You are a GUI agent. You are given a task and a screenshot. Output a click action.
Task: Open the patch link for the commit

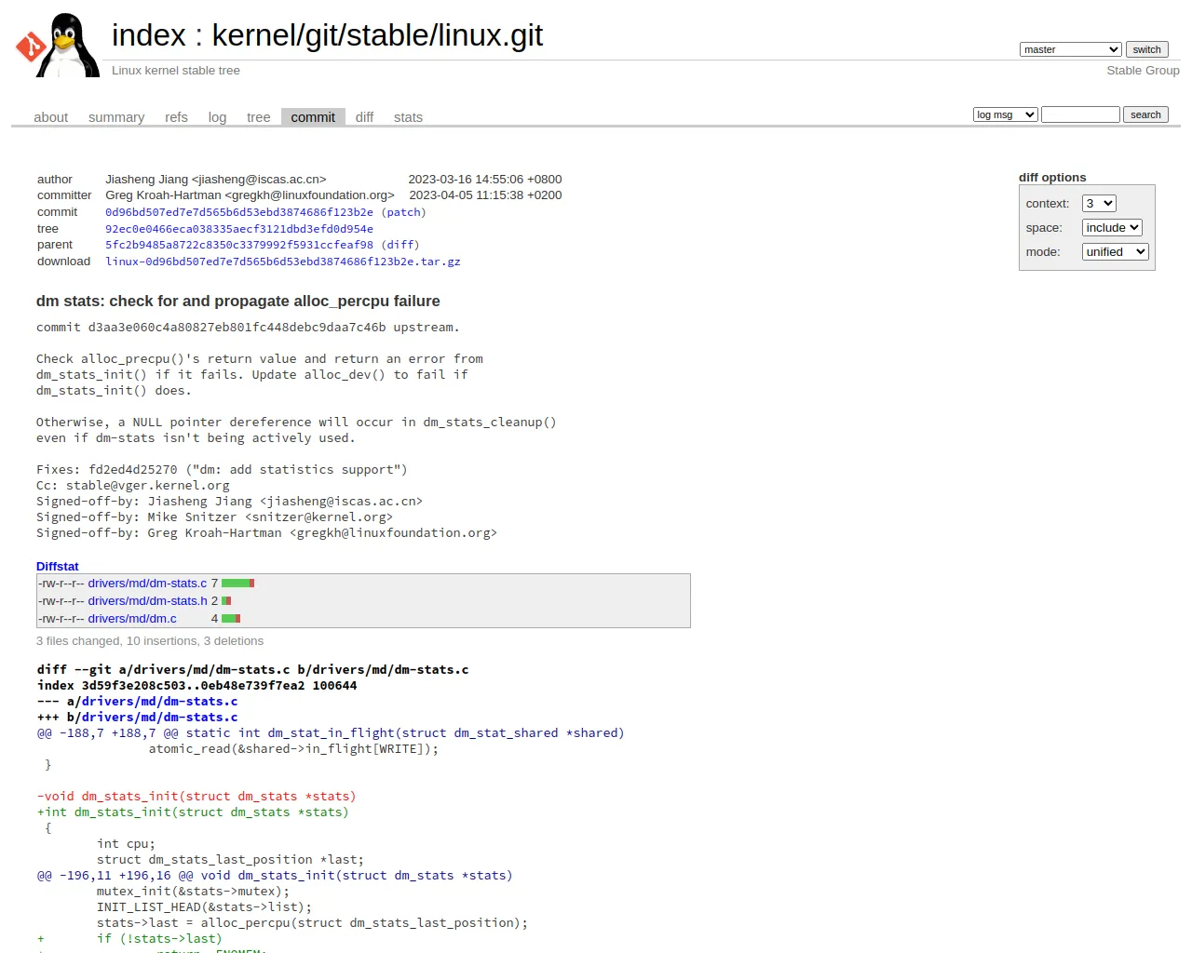[403, 212]
